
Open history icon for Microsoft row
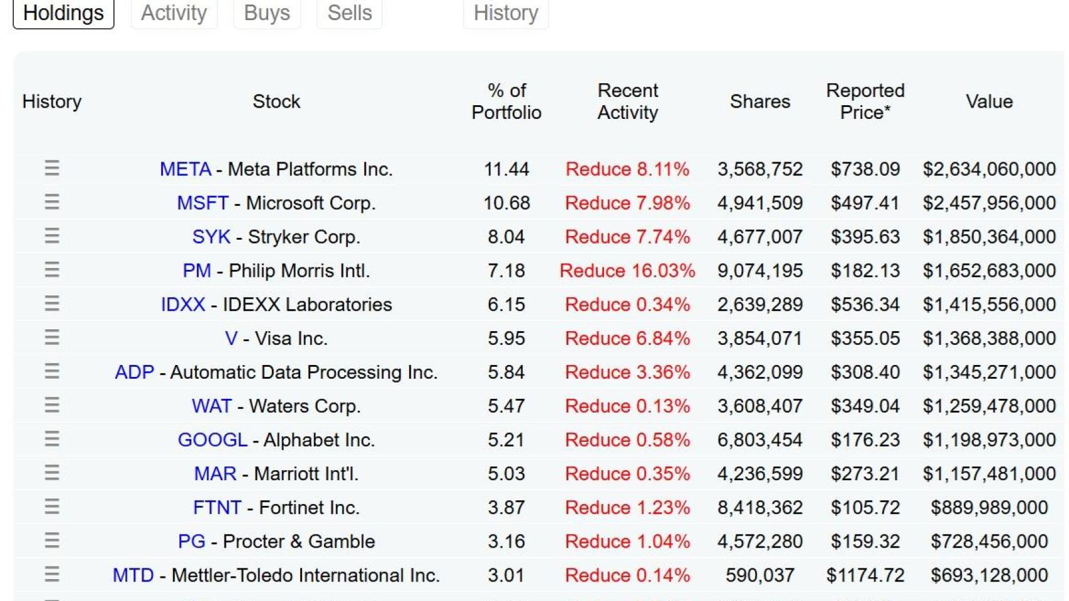coord(52,202)
